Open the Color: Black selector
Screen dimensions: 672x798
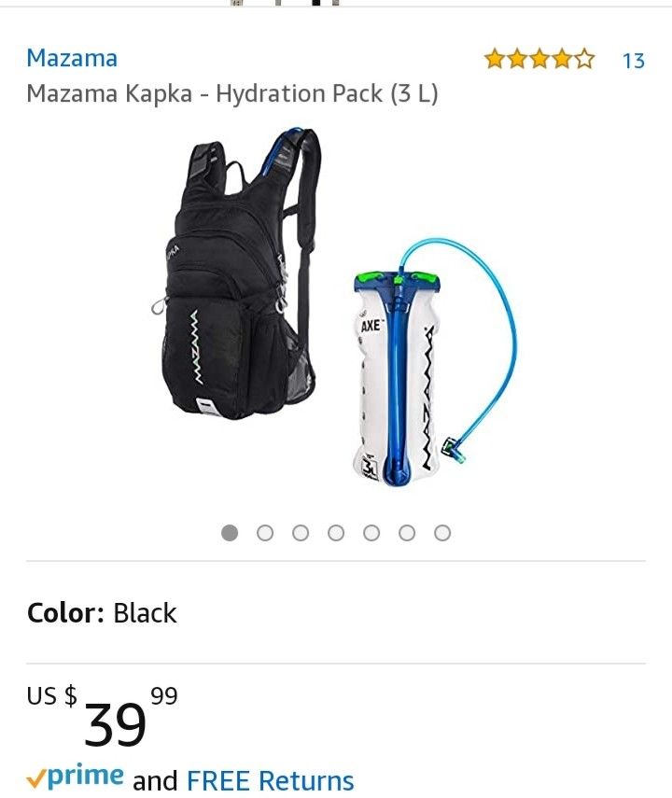click(x=102, y=613)
